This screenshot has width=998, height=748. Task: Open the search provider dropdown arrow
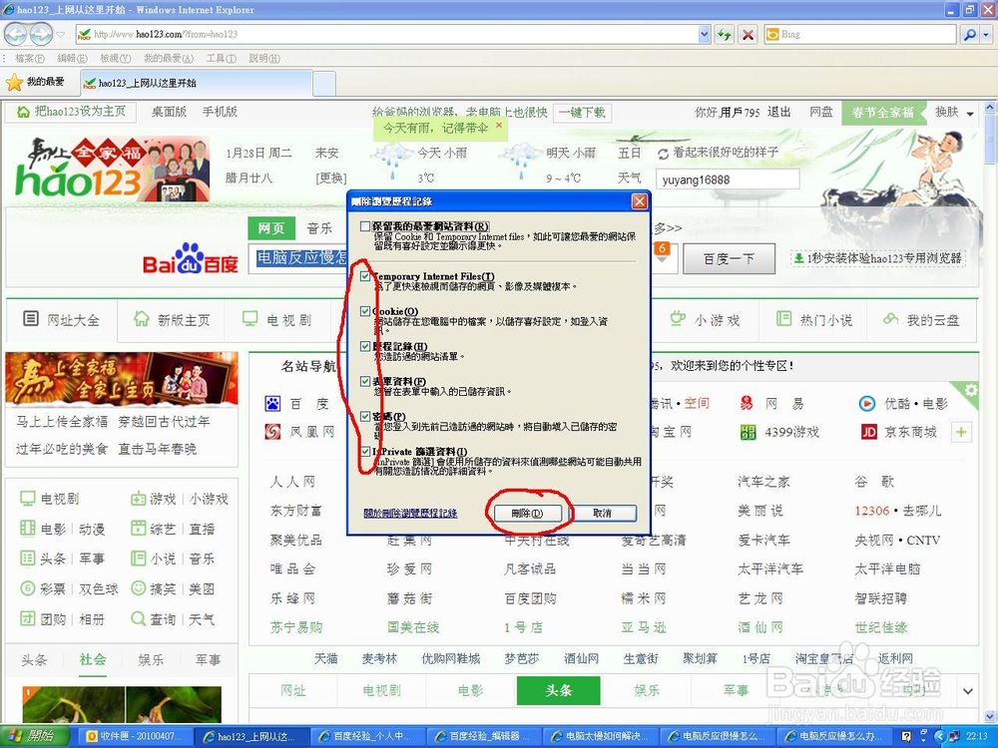point(987,34)
